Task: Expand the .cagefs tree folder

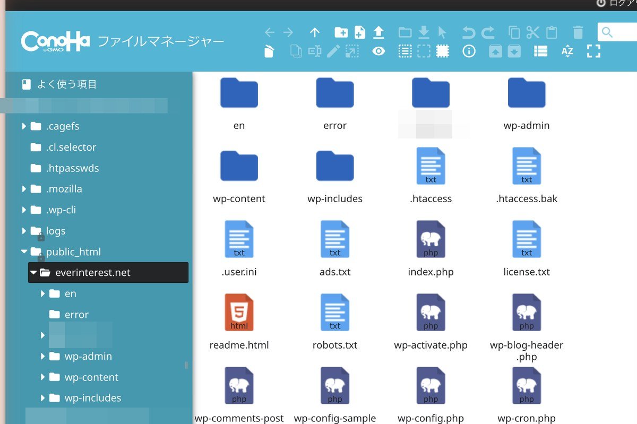Action: (x=24, y=126)
